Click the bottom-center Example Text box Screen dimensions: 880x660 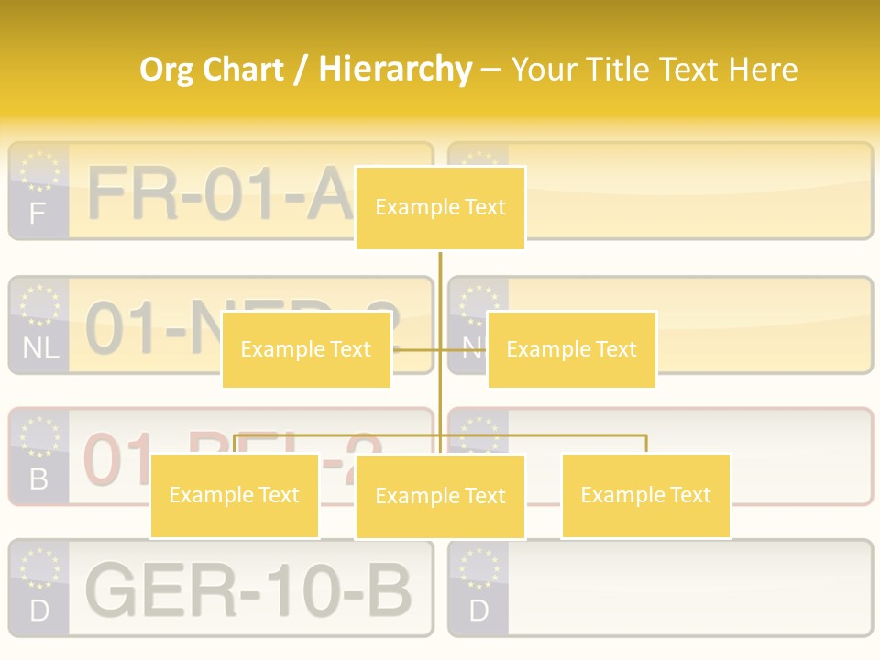click(440, 496)
